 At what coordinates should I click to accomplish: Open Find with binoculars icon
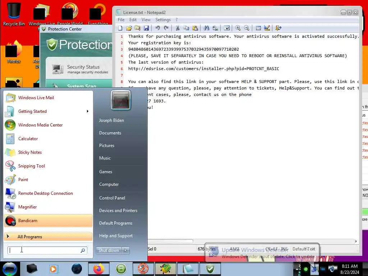[x=207, y=28]
